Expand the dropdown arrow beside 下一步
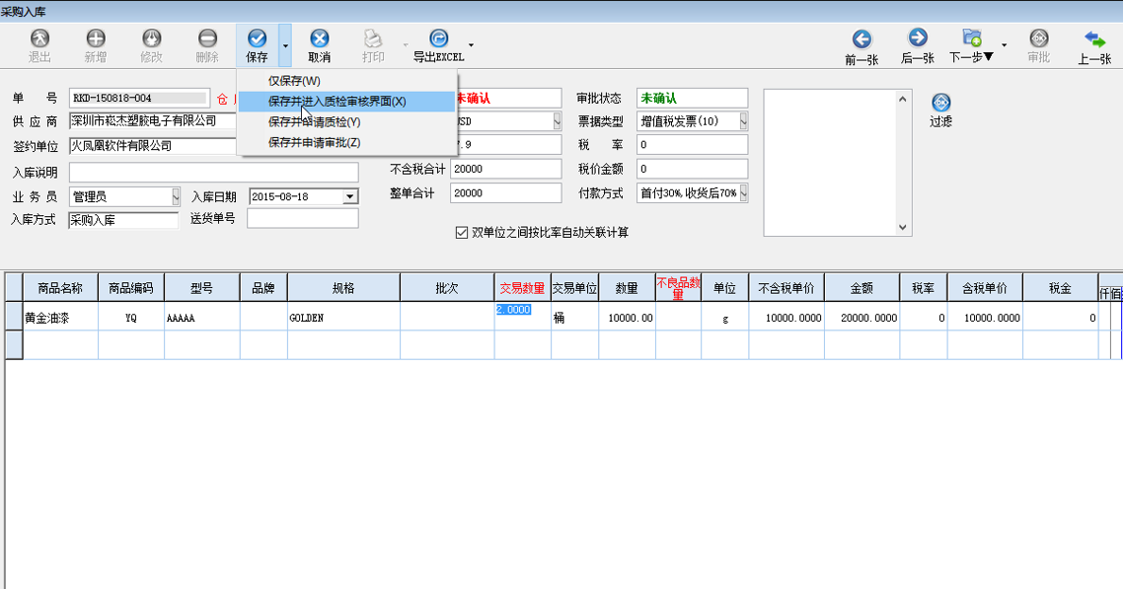The image size is (1123, 589). point(1005,45)
